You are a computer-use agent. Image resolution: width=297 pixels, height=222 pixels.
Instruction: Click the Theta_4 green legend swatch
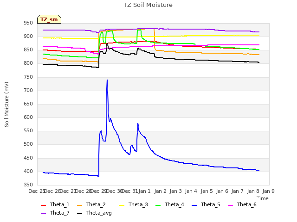158,205
